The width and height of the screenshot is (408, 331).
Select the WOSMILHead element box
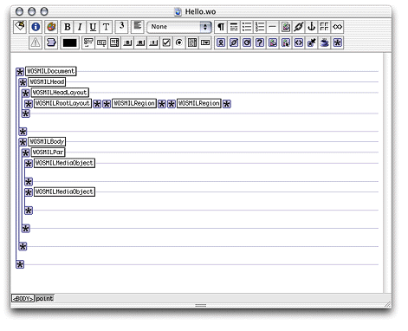tap(47, 82)
